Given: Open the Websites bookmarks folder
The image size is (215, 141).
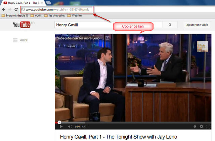Looking at the screenshot, I should [x=75, y=15].
